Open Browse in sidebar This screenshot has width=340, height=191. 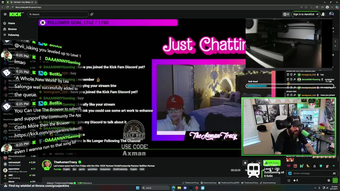[x=10, y=29]
